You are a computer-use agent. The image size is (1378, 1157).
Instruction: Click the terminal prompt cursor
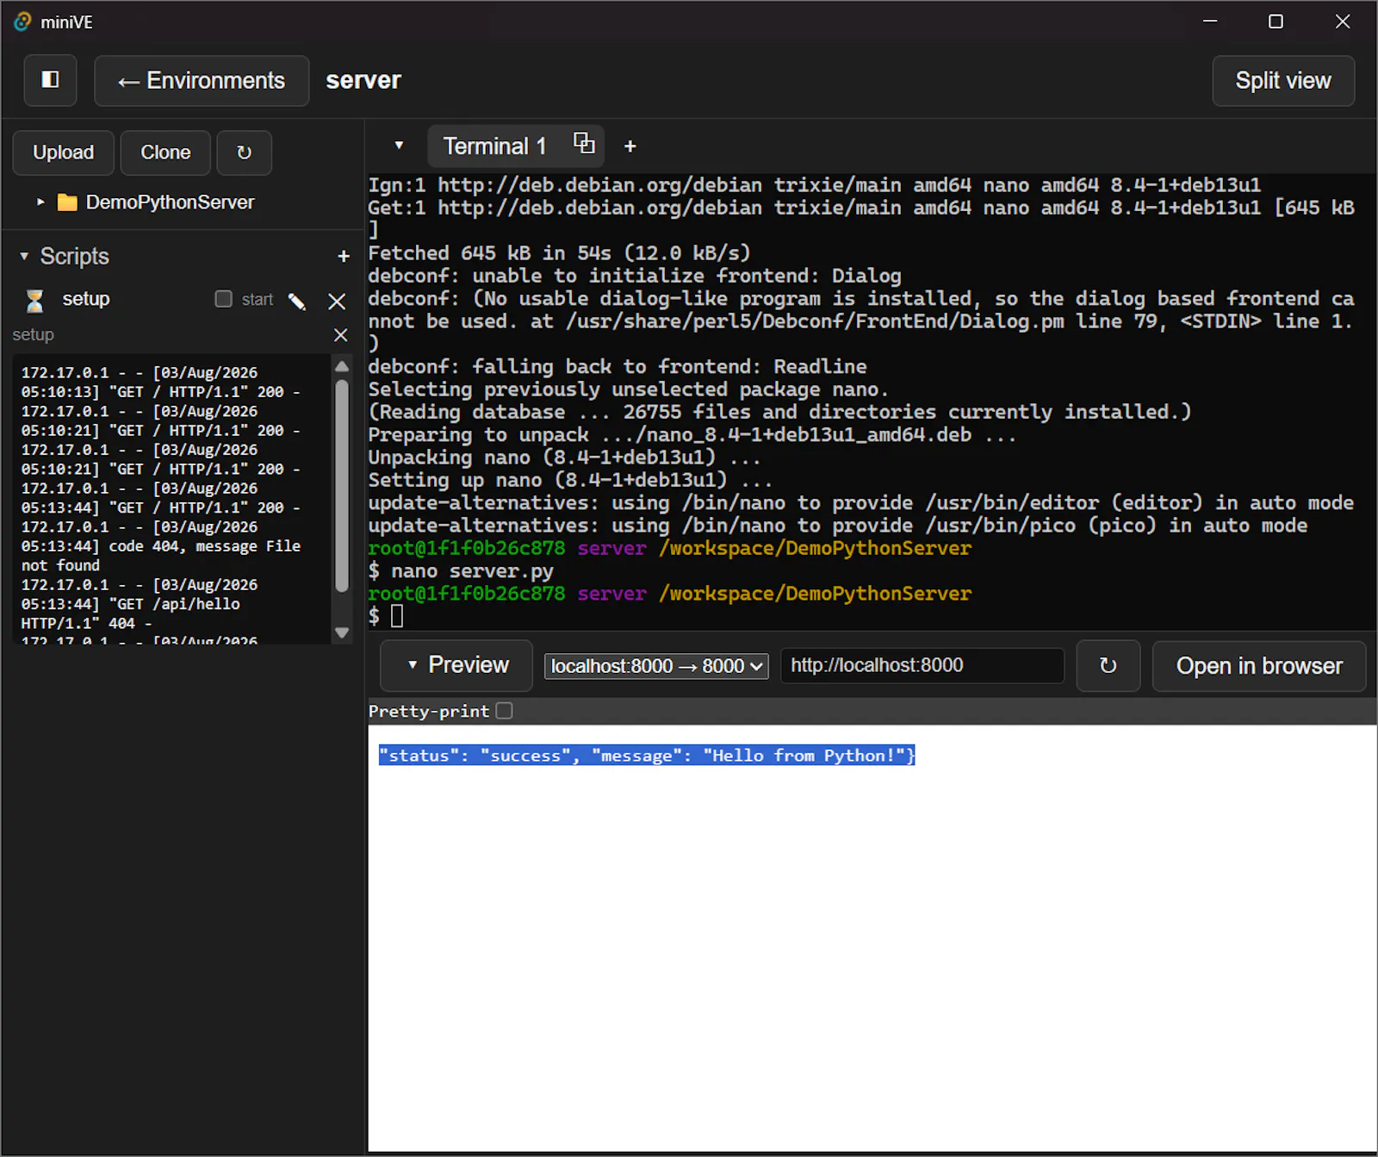tap(397, 616)
